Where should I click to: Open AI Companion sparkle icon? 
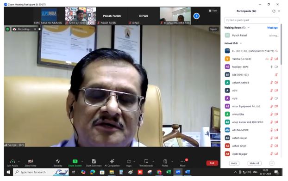[x=112, y=161]
